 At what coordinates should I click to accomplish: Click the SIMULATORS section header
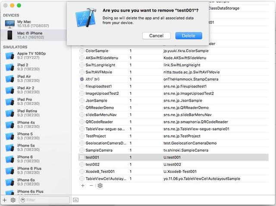coord(15,47)
